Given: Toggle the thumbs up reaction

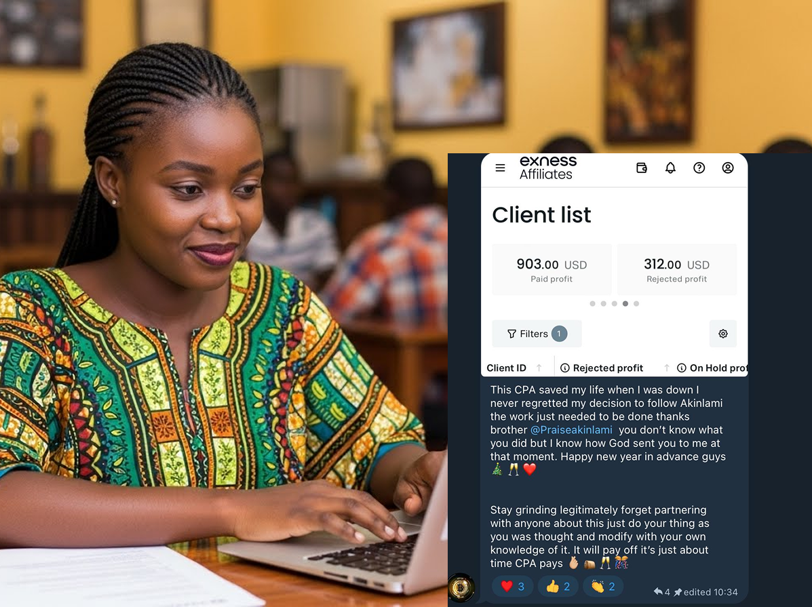Looking at the screenshot, I should coord(558,586).
